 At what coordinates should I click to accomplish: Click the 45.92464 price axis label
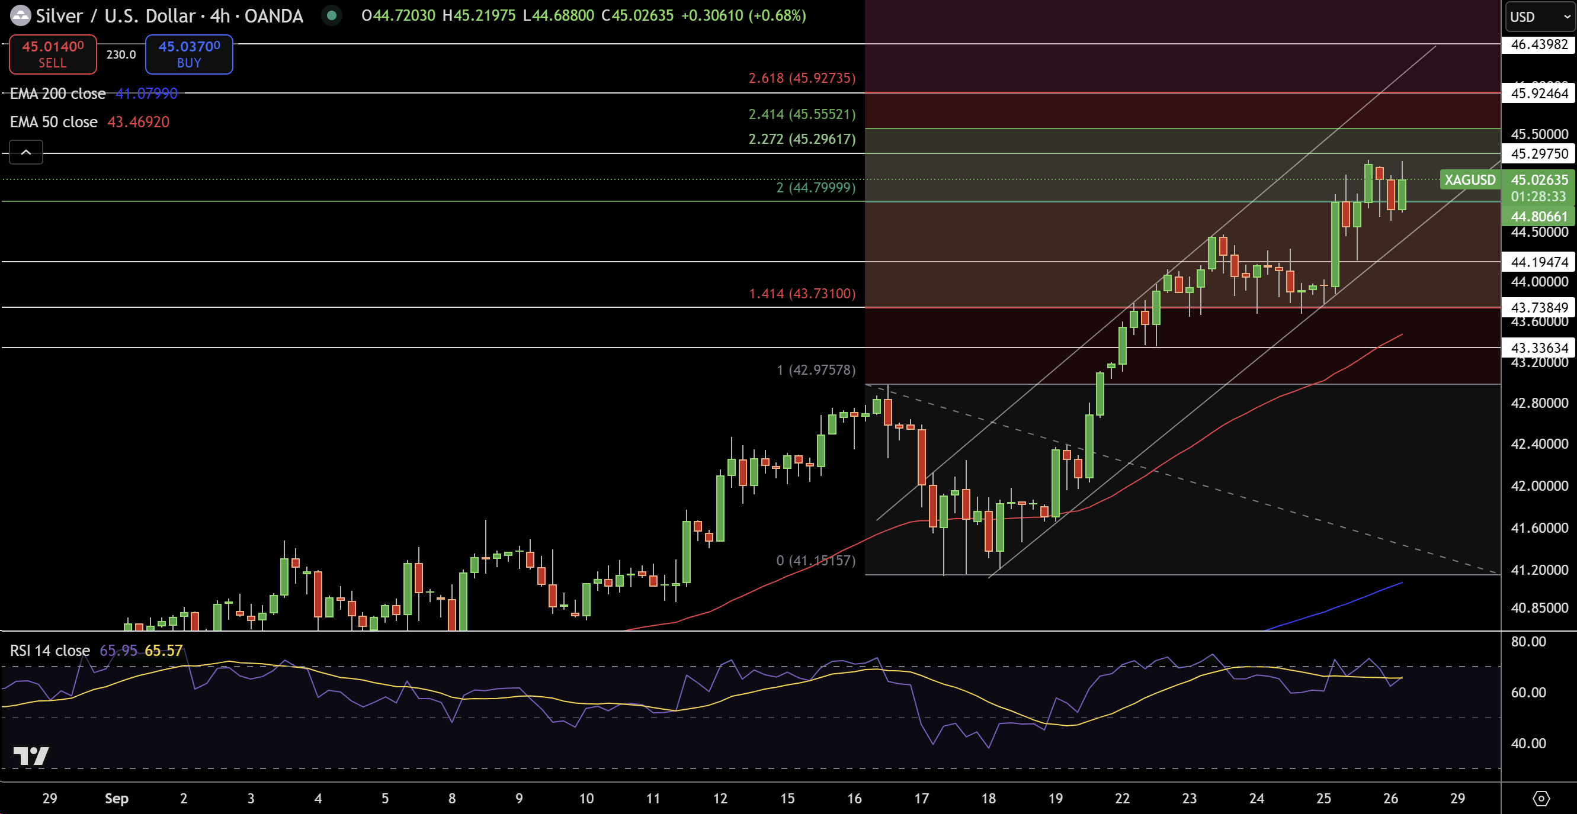pos(1539,94)
